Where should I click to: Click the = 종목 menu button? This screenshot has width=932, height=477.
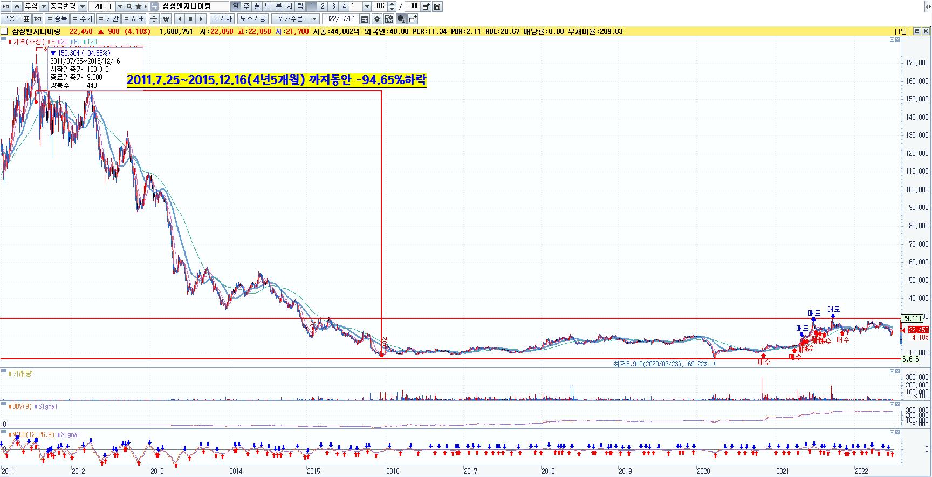pos(57,19)
